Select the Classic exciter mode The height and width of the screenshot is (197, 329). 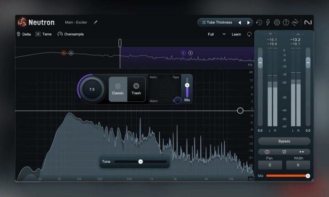(118, 89)
